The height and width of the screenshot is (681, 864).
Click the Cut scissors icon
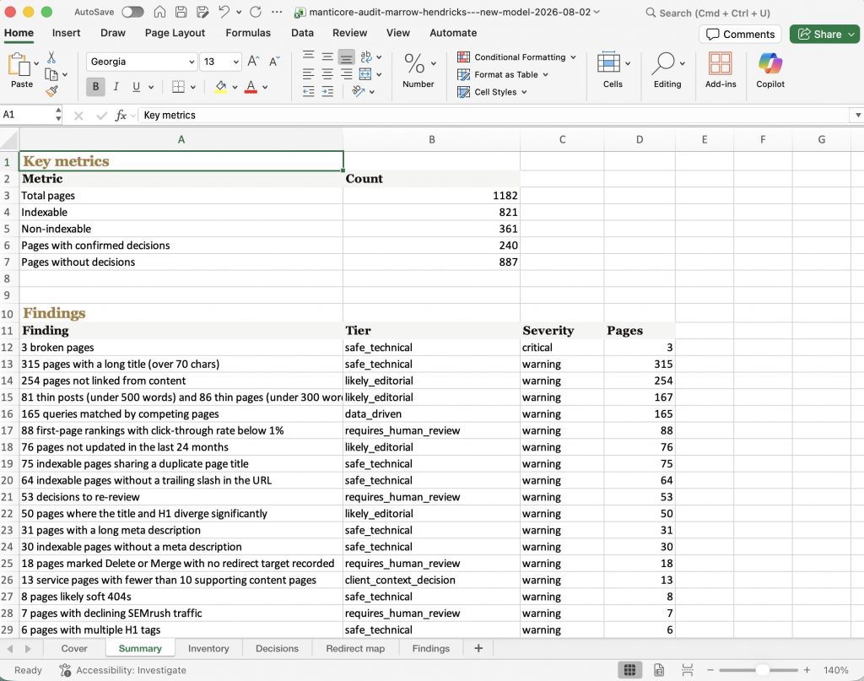51,57
